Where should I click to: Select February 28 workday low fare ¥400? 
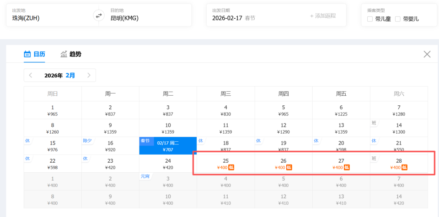coord(399,164)
